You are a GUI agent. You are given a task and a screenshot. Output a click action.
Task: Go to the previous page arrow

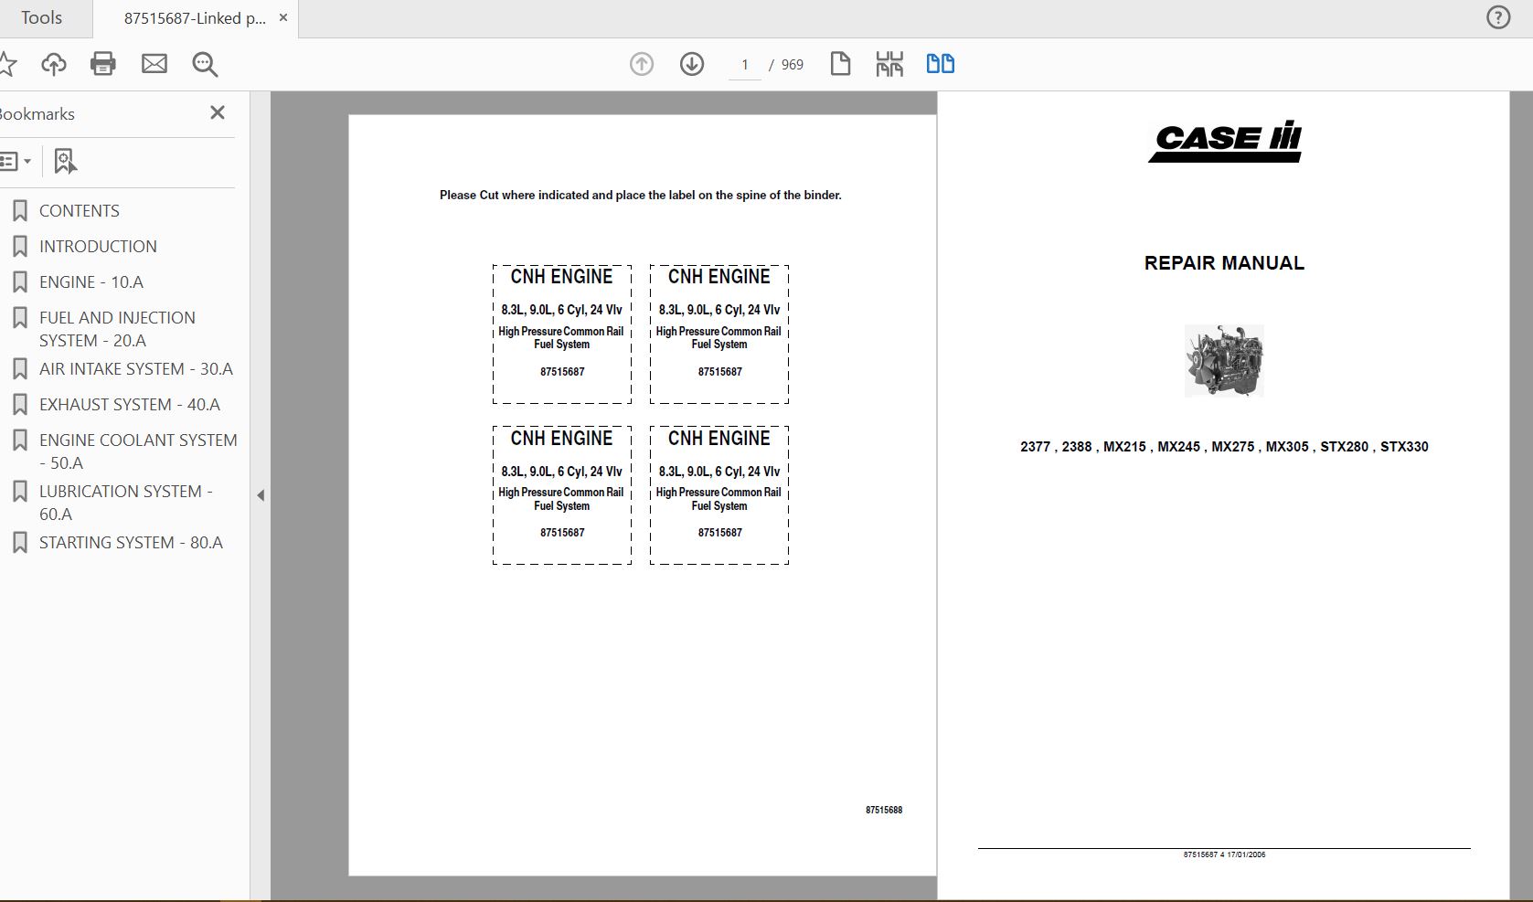pos(642,64)
